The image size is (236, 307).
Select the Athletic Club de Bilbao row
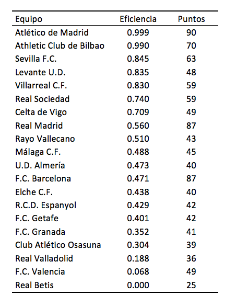115,46
